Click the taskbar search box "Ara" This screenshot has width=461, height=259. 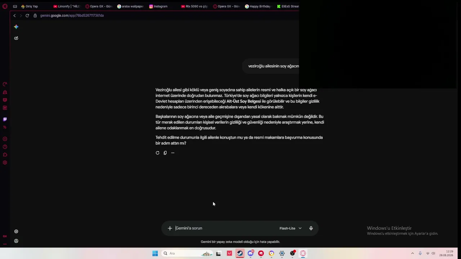(x=187, y=253)
